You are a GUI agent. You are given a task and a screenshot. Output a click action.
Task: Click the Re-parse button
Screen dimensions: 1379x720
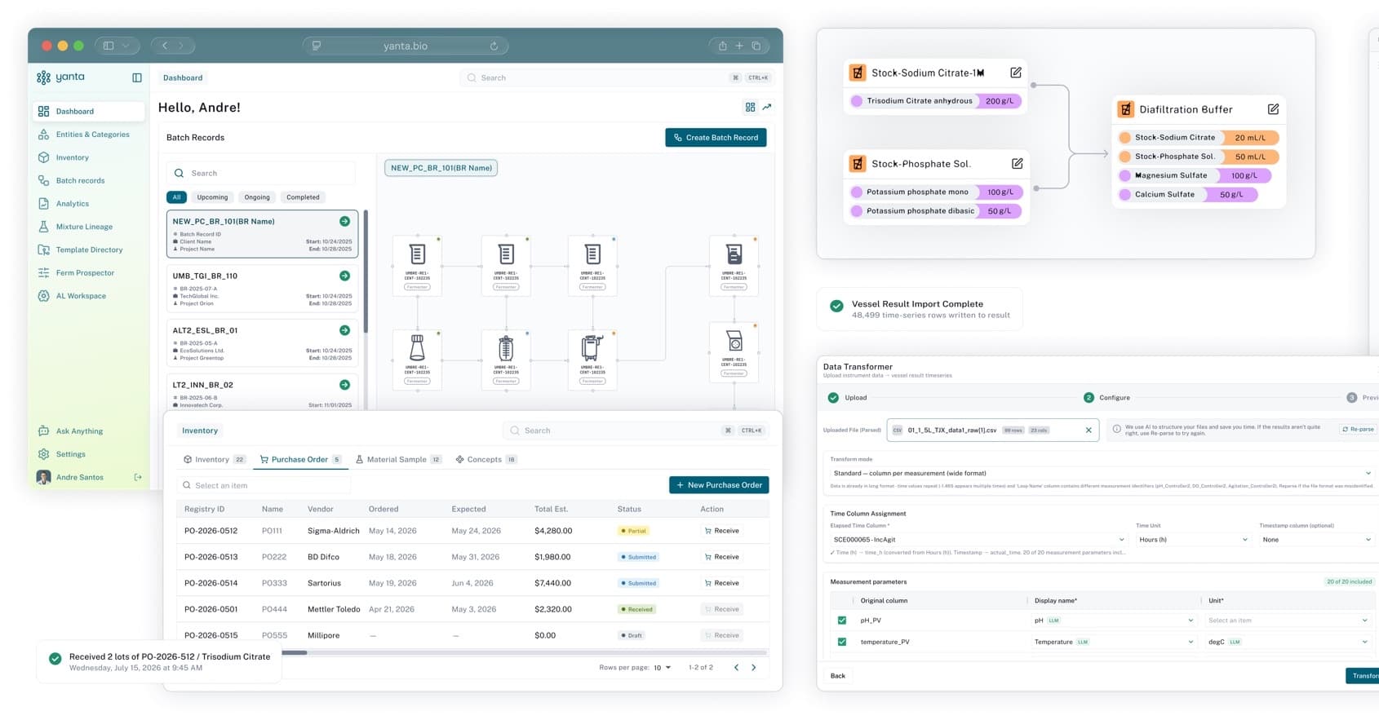(x=1358, y=429)
